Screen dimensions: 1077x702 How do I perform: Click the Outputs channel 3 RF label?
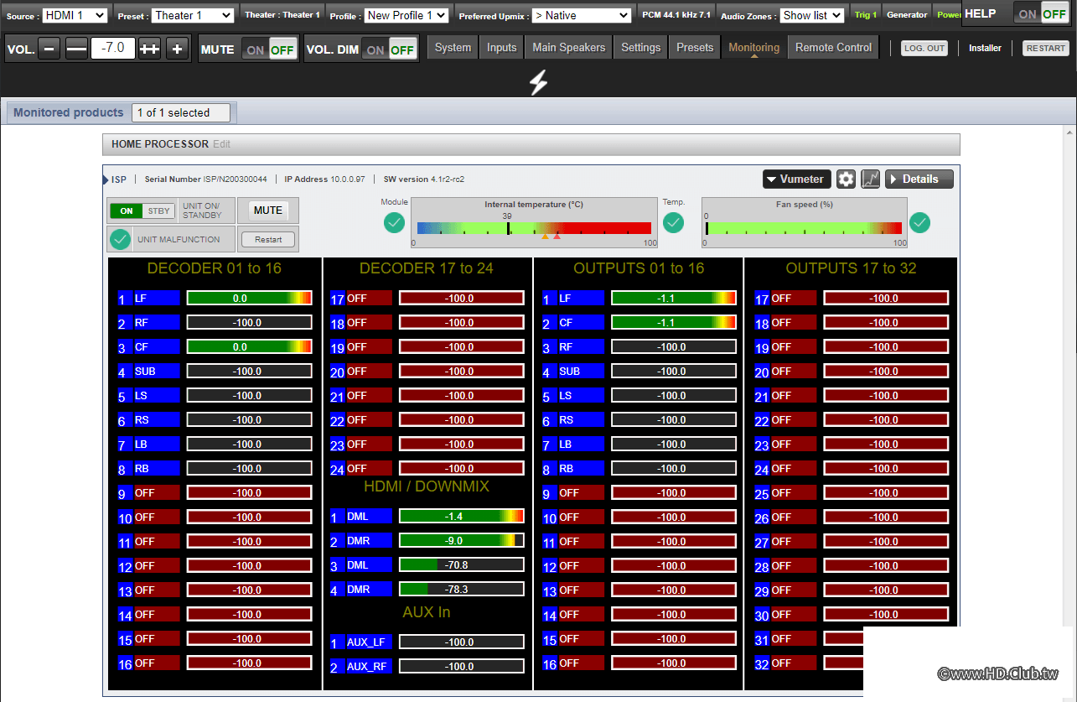click(x=581, y=346)
